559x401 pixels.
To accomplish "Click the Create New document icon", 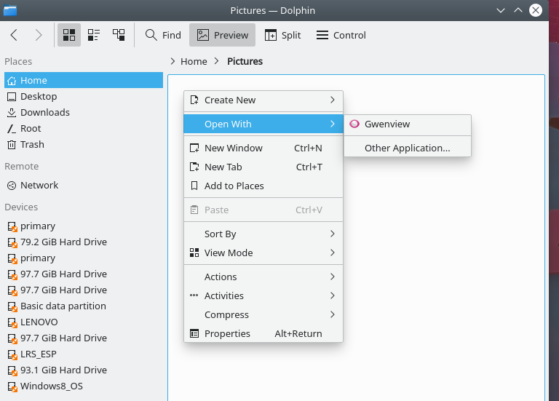I will coord(194,100).
